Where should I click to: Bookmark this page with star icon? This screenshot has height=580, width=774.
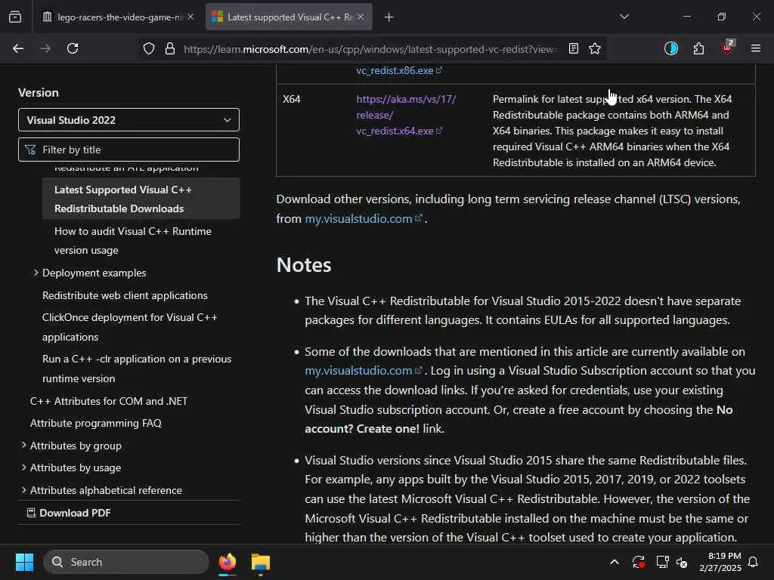pyautogui.click(x=595, y=48)
